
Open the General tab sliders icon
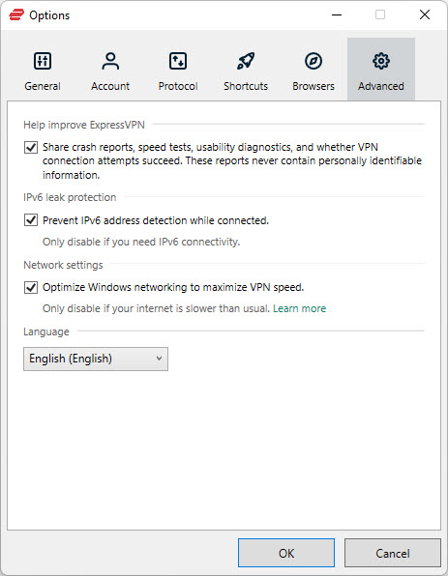pos(43,61)
